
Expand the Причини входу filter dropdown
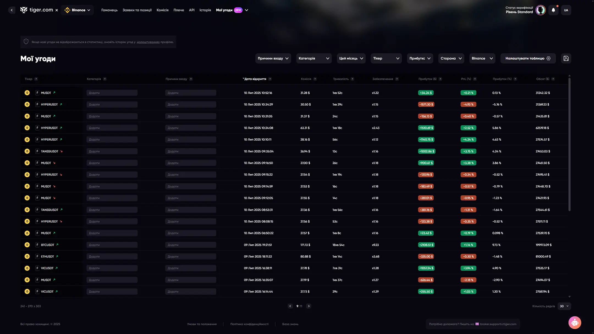click(273, 58)
